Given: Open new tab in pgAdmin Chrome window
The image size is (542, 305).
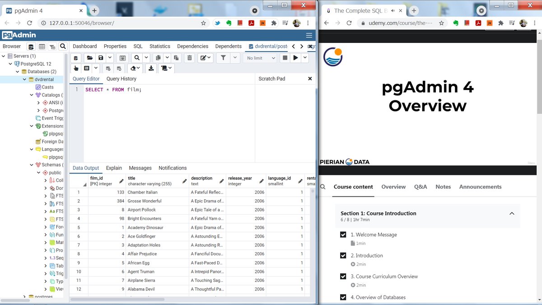Looking at the screenshot, I should pyautogui.click(x=94, y=10).
